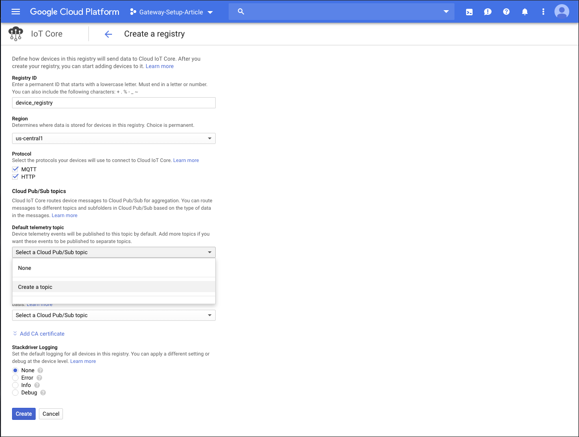Click the help question mark icon
579x437 pixels.
pos(506,12)
